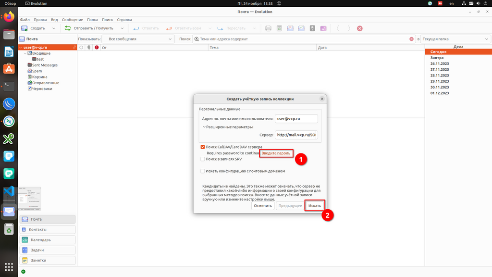Click the Введите пароль link
The height and width of the screenshot is (277, 492).
click(x=276, y=153)
